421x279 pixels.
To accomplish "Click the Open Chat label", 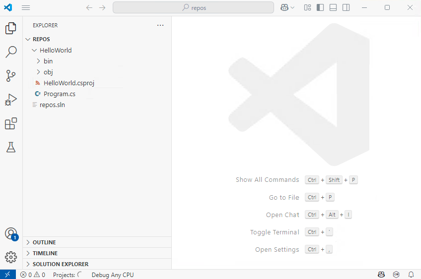I will tap(282, 215).
